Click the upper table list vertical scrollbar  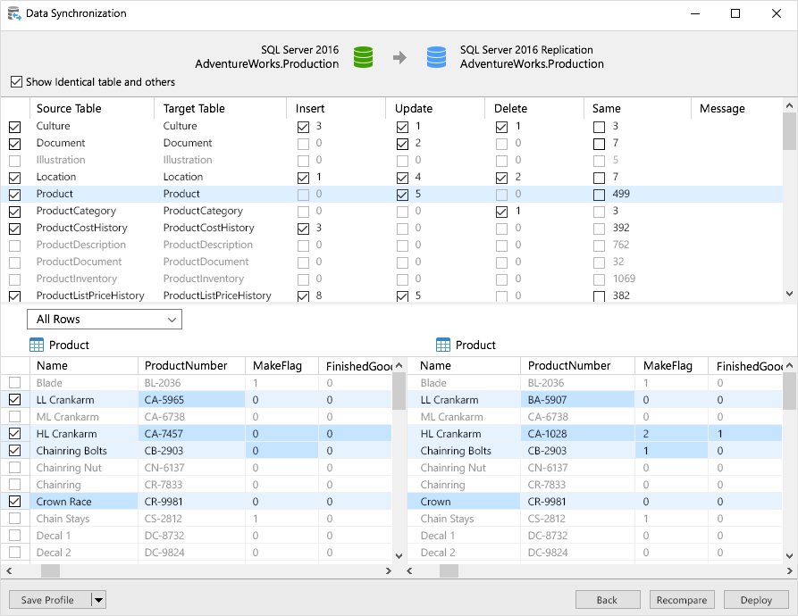tap(789, 132)
